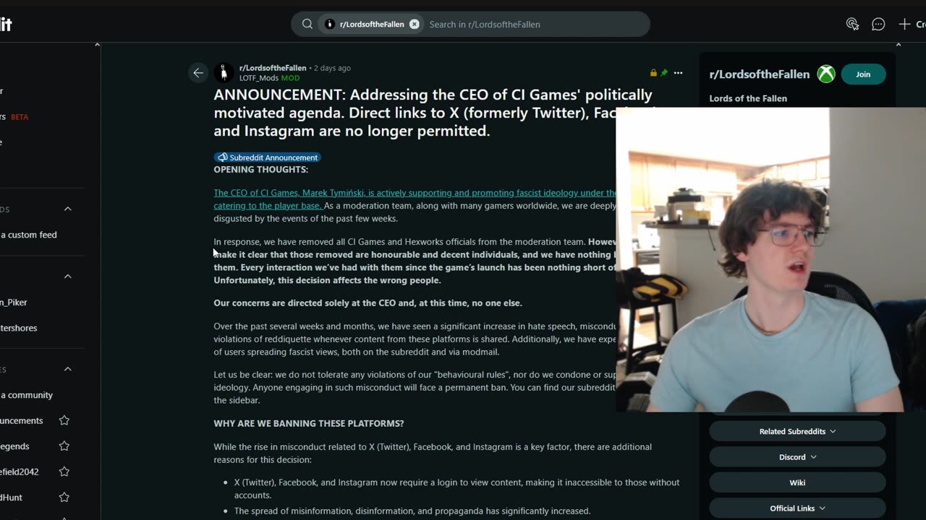Open r/LordsoftheFallen link in post header
The image size is (926, 520).
pyautogui.click(x=273, y=68)
